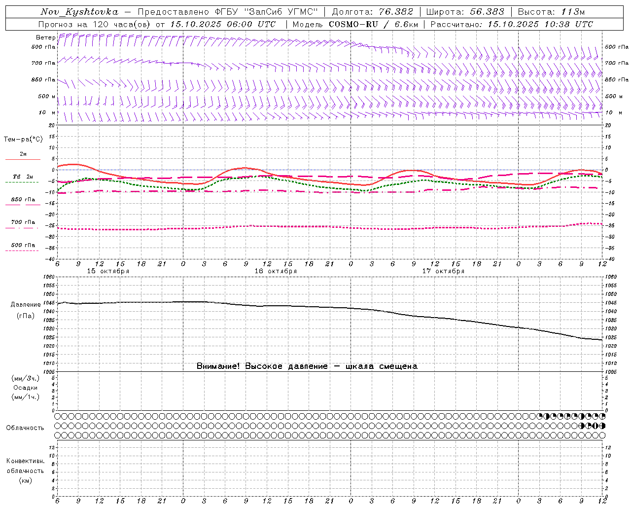631x505 pixels.
Task: Click the 500 гПа entry in temperature legend
Action: (x=23, y=245)
